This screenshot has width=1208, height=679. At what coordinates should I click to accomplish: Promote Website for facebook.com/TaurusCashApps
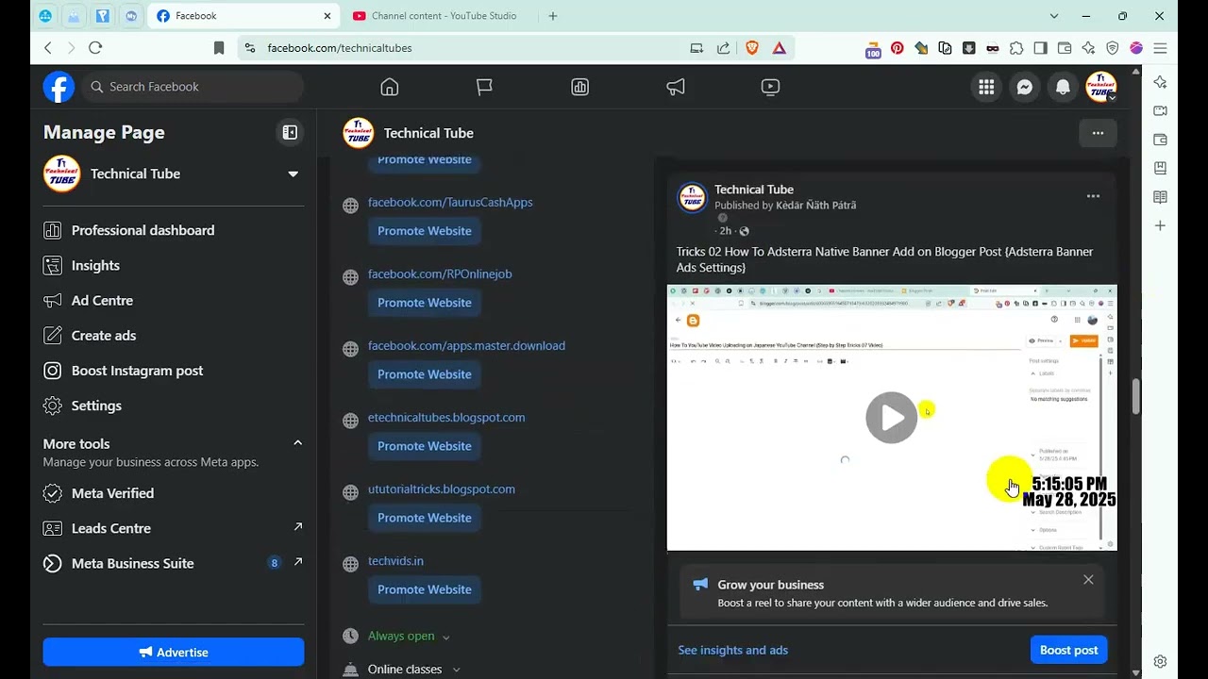425,231
